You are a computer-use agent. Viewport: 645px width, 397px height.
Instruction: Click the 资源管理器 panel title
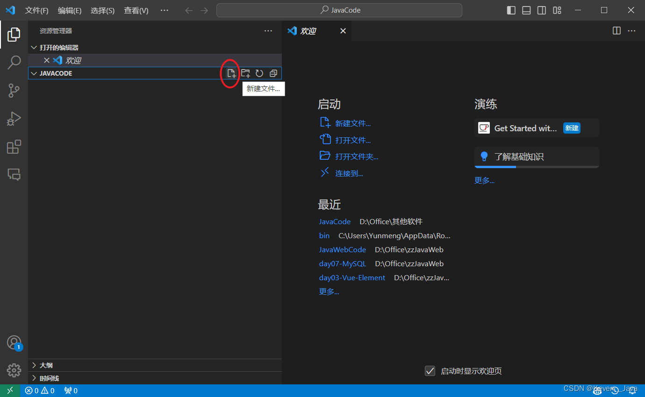coord(56,31)
